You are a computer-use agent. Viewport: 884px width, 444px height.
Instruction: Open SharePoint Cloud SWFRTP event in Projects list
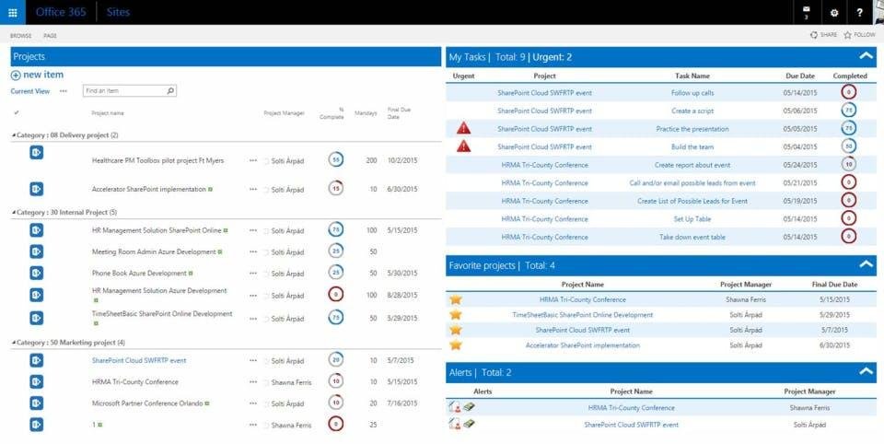click(x=139, y=360)
